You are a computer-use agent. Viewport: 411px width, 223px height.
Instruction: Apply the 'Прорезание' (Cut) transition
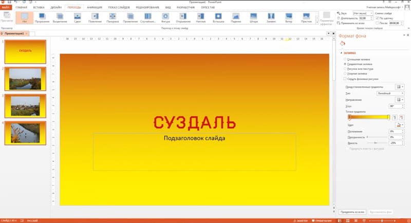pos(42,17)
